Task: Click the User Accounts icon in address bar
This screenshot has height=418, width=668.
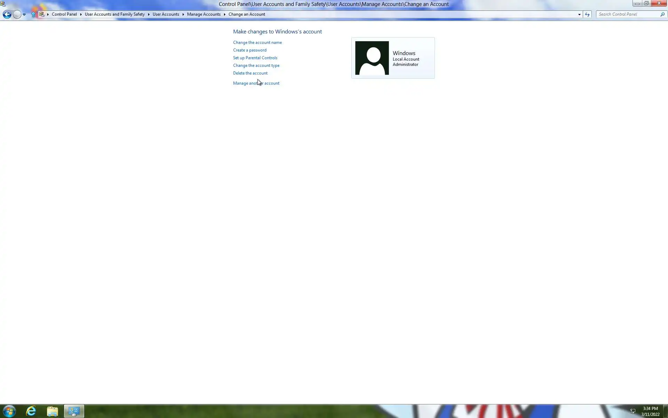Action: click(x=42, y=14)
